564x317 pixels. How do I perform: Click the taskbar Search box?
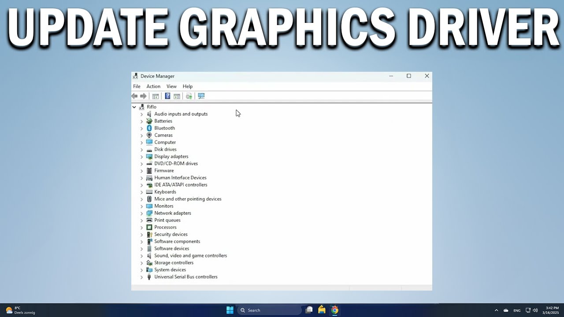coord(270,310)
